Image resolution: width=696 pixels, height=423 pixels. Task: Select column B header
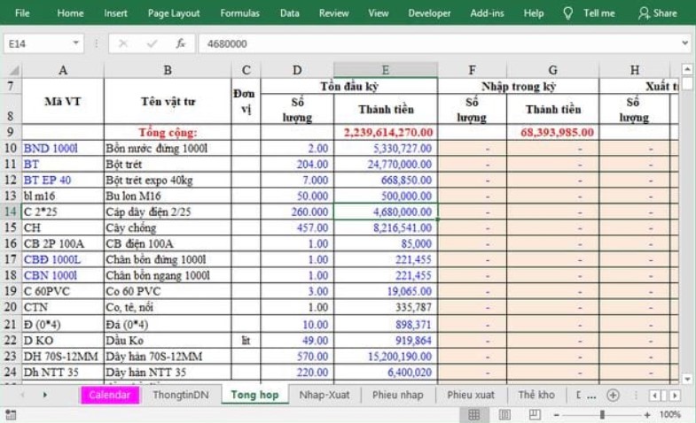click(168, 70)
